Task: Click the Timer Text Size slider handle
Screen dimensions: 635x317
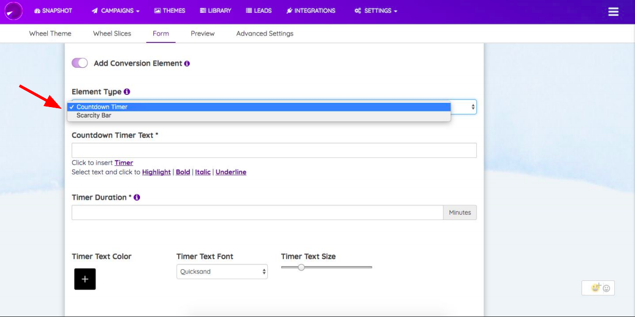Action: coord(301,267)
